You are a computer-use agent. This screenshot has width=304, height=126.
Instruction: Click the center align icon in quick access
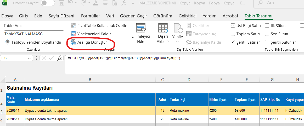coord(105,3)
